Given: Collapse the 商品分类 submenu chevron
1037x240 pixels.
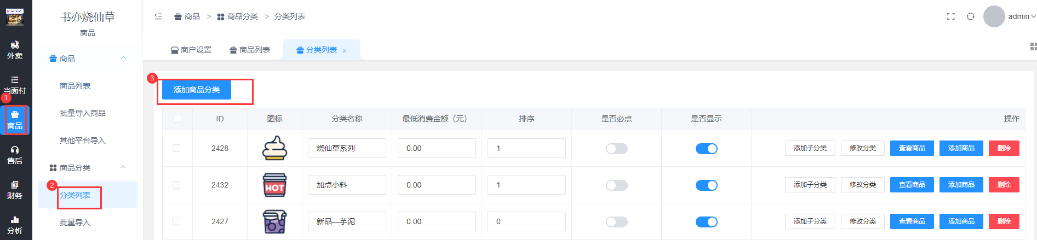Looking at the screenshot, I should tap(123, 167).
